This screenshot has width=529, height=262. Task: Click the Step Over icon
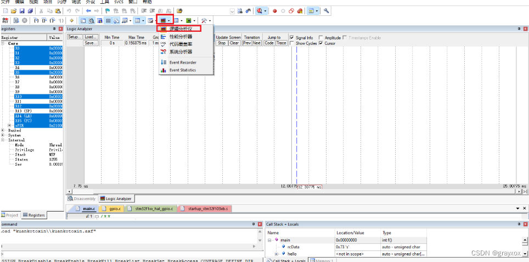[44, 21]
